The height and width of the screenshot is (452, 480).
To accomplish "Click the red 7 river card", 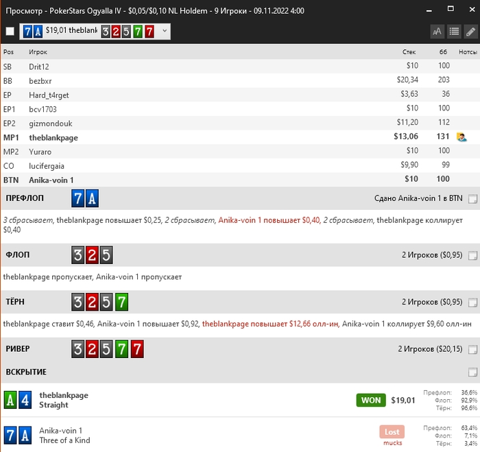I will tap(136, 349).
